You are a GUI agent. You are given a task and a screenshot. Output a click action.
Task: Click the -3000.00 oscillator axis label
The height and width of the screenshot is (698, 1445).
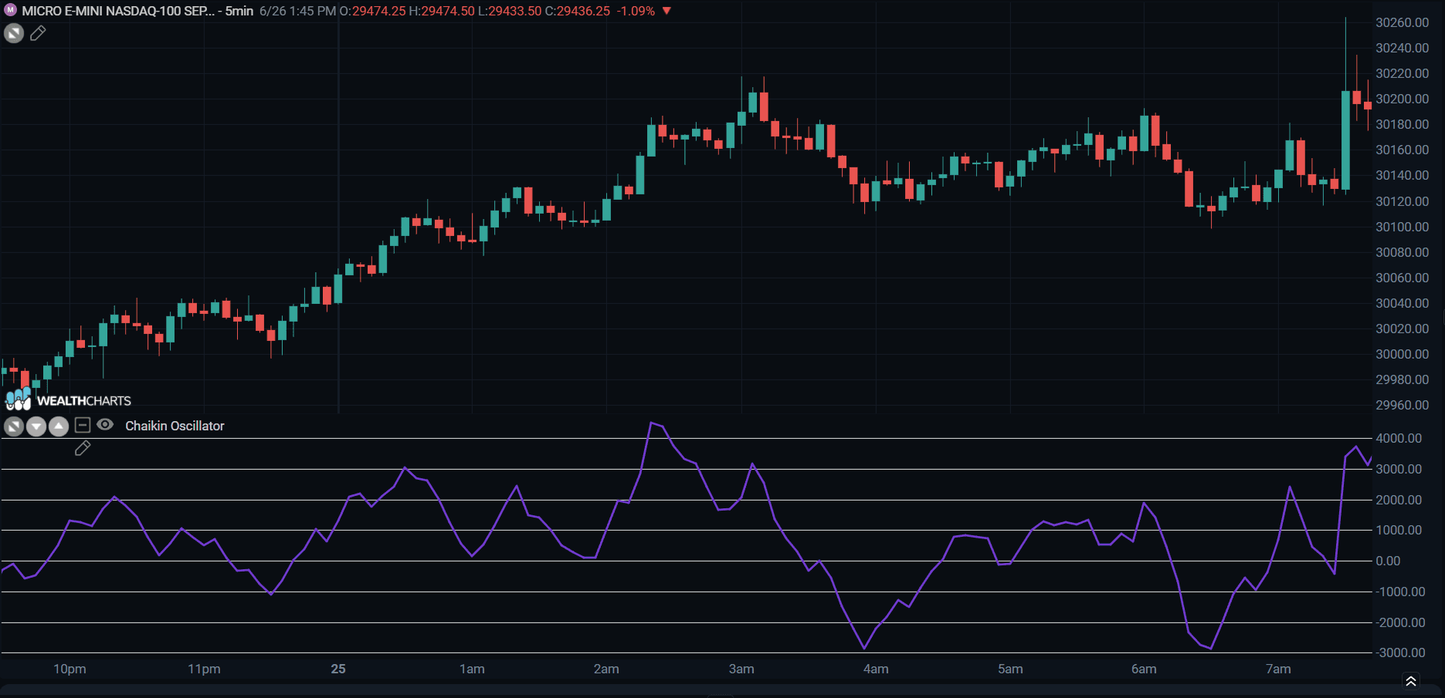point(1401,652)
